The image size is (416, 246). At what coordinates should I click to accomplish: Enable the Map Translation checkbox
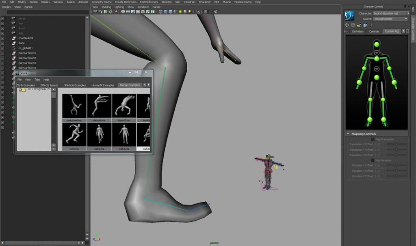(x=373, y=139)
